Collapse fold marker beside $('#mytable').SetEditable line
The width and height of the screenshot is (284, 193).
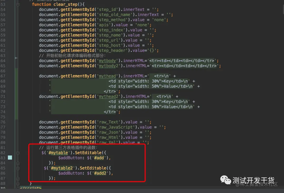point(18,153)
